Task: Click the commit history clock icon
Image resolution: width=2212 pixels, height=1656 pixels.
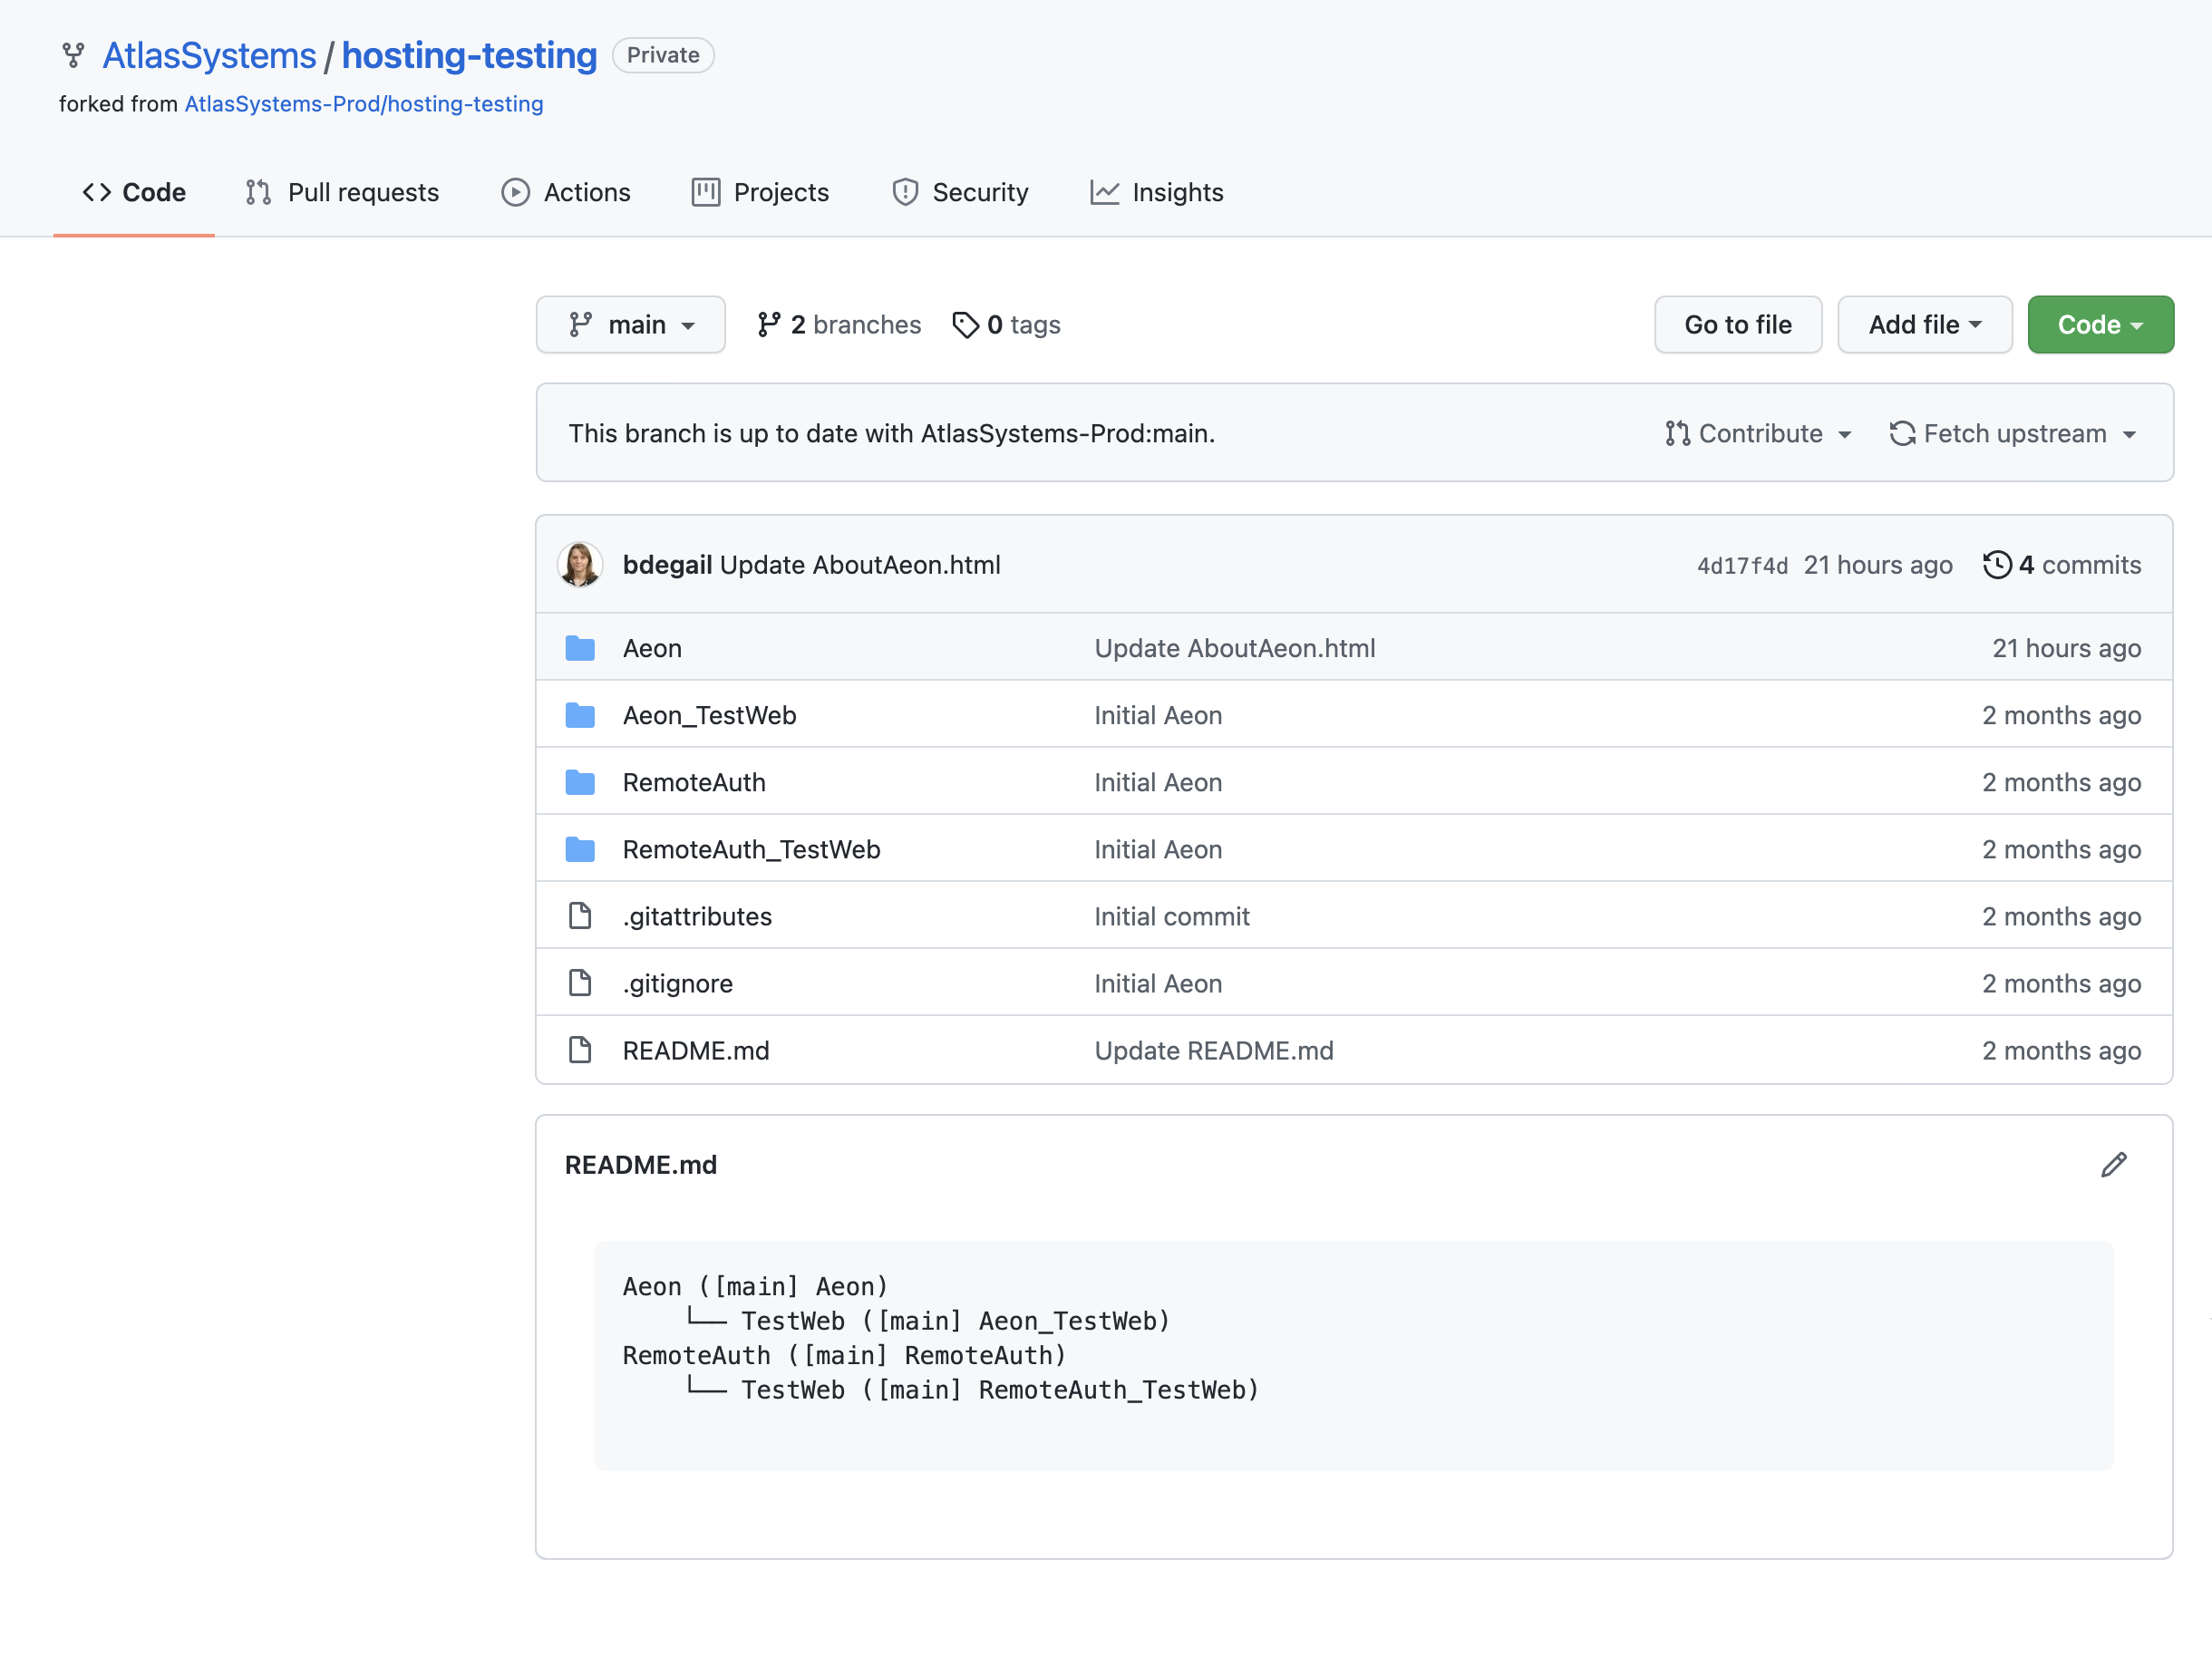Action: click(x=1997, y=565)
